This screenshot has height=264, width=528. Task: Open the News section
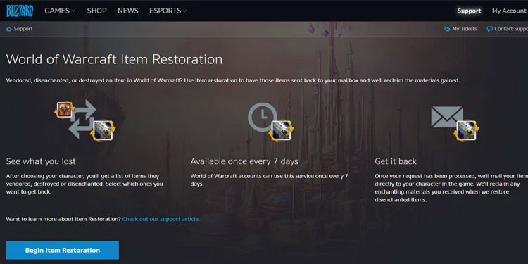coord(128,11)
